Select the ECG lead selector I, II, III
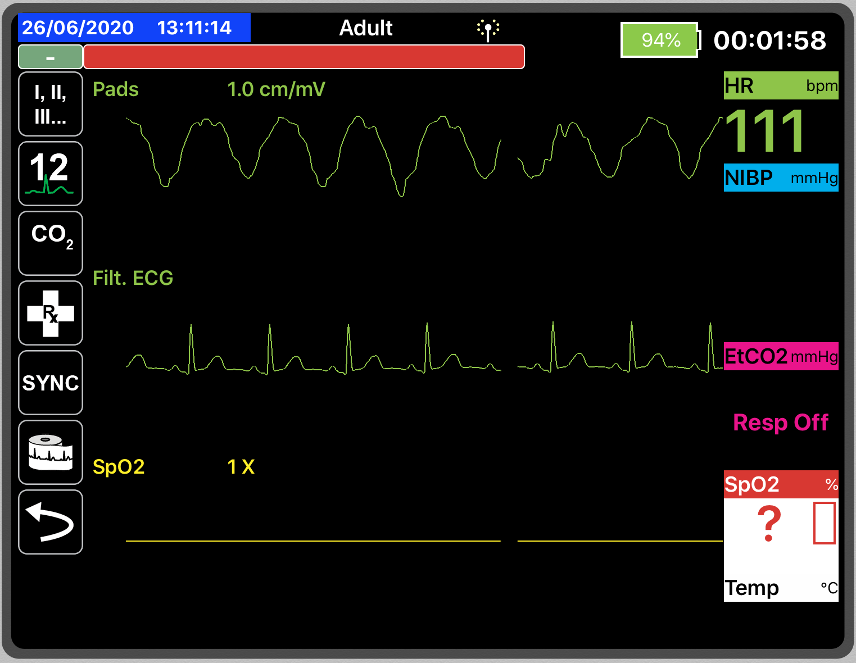856x663 pixels. (50, 103)
